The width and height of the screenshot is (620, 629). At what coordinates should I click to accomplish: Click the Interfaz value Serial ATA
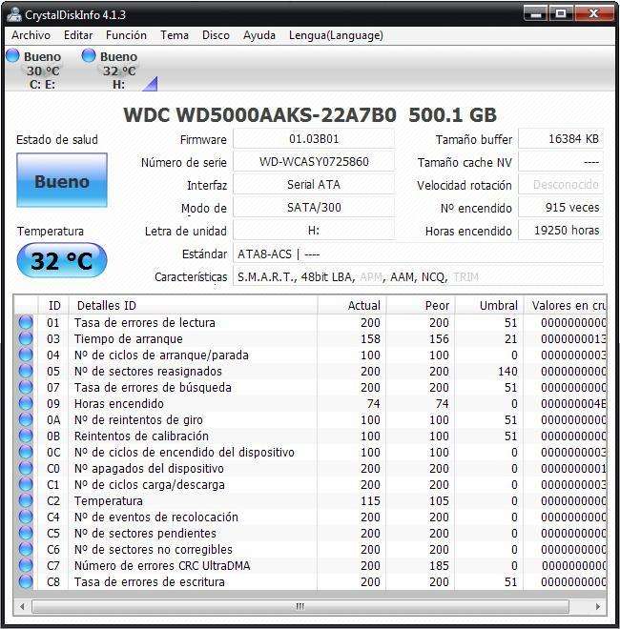click(314, 185)
